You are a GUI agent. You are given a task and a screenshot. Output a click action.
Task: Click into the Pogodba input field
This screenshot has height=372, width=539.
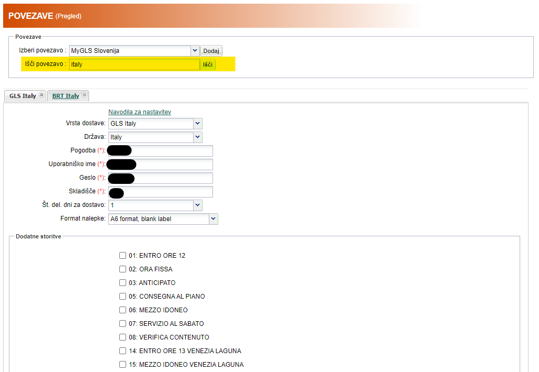point(161,151)
